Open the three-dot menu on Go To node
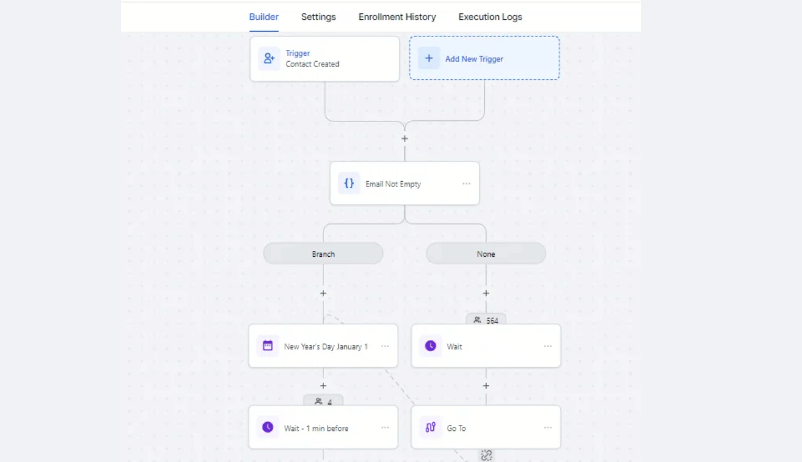 (x=548, y=427)
